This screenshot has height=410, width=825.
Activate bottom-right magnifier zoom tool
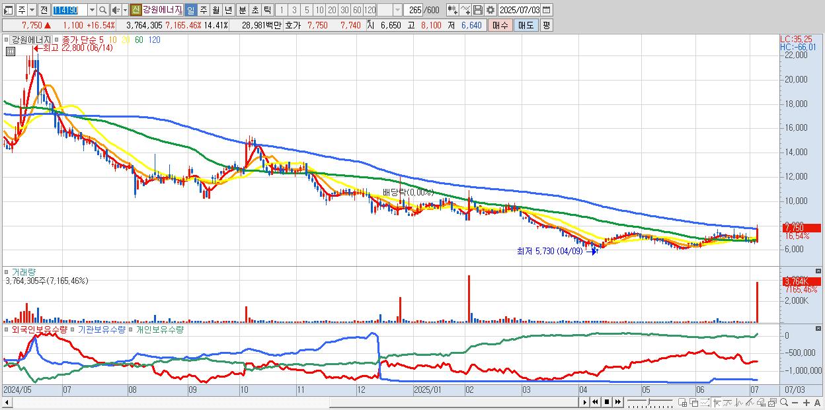784,402
